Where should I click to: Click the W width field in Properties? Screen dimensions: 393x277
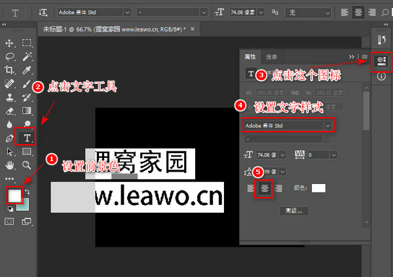[x=270, y=93]
